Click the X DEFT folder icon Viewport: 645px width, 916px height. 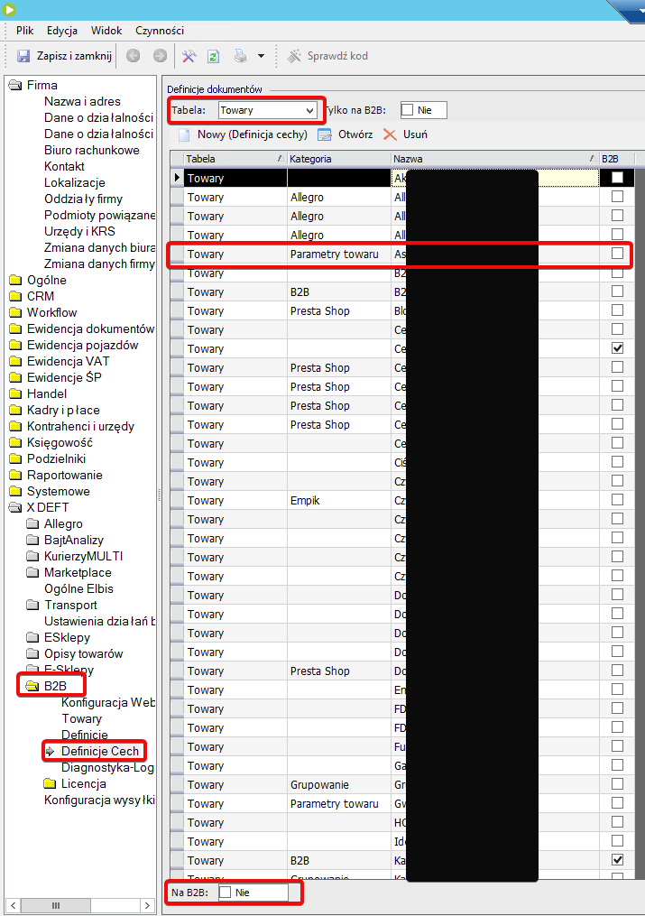tap(15, 508)
